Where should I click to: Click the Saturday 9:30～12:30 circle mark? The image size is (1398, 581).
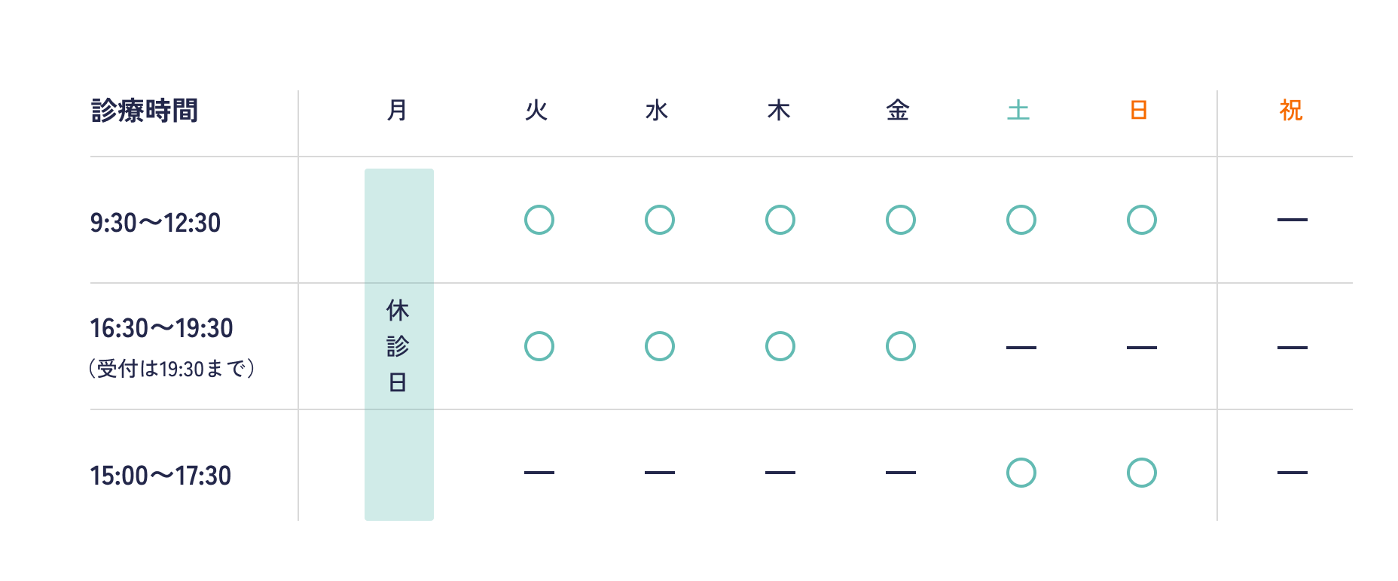1021,220
